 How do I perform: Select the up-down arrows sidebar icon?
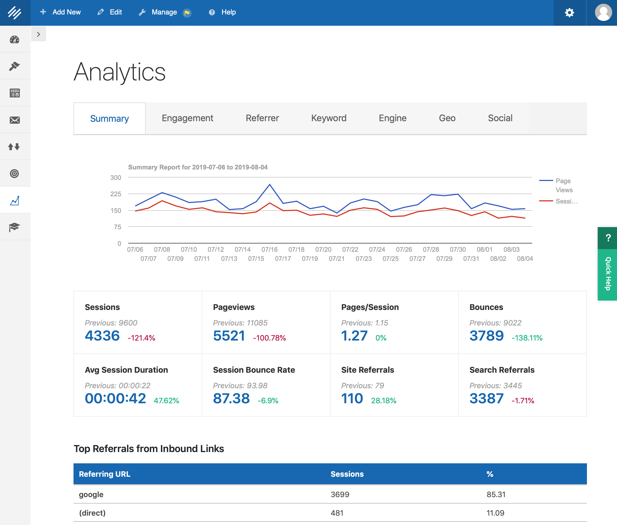[14, 147]
